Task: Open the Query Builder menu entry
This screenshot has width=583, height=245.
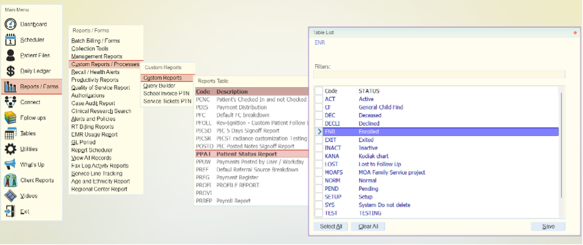Action: pyautogui.click(x=159, y=85)
